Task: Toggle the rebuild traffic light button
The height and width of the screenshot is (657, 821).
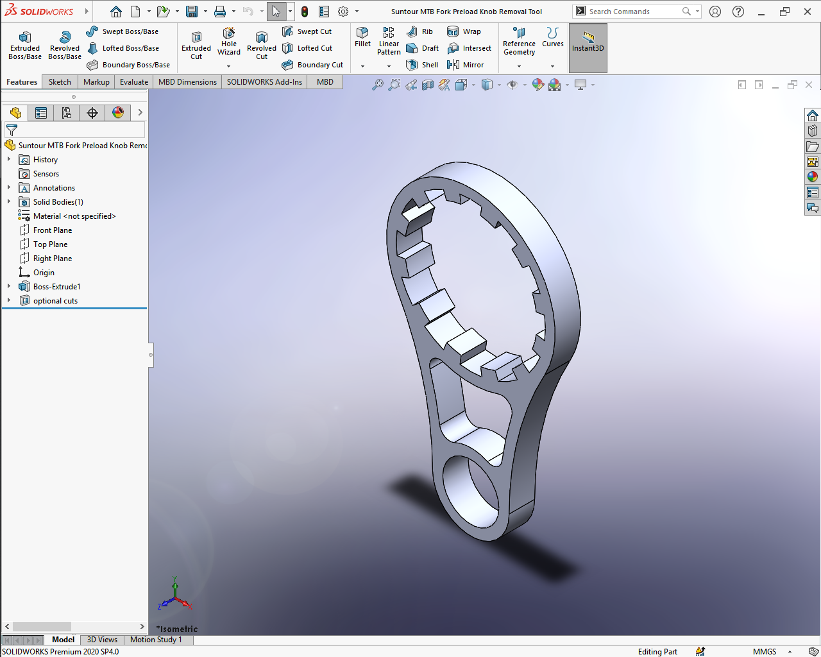Action: 305,12
